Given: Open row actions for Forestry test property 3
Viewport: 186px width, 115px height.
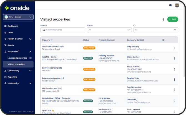Looking at the screenshot, I should click(174, 80).
